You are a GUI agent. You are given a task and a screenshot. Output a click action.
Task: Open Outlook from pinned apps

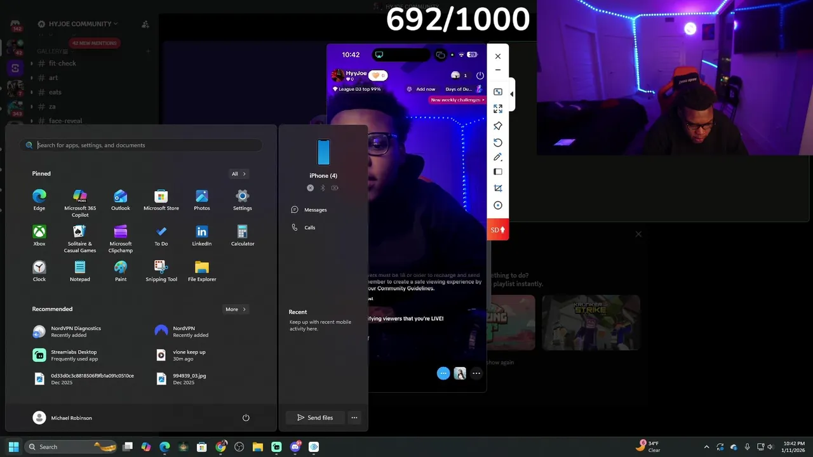coord(121,199)
